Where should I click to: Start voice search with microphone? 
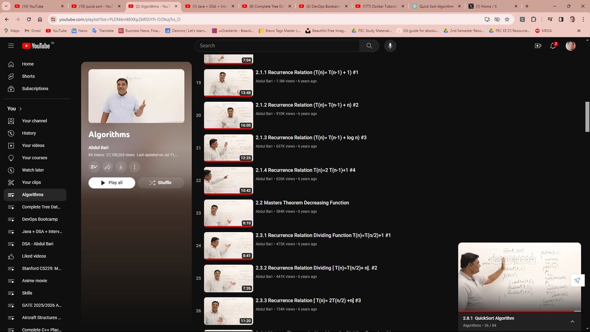pos(390,46)
